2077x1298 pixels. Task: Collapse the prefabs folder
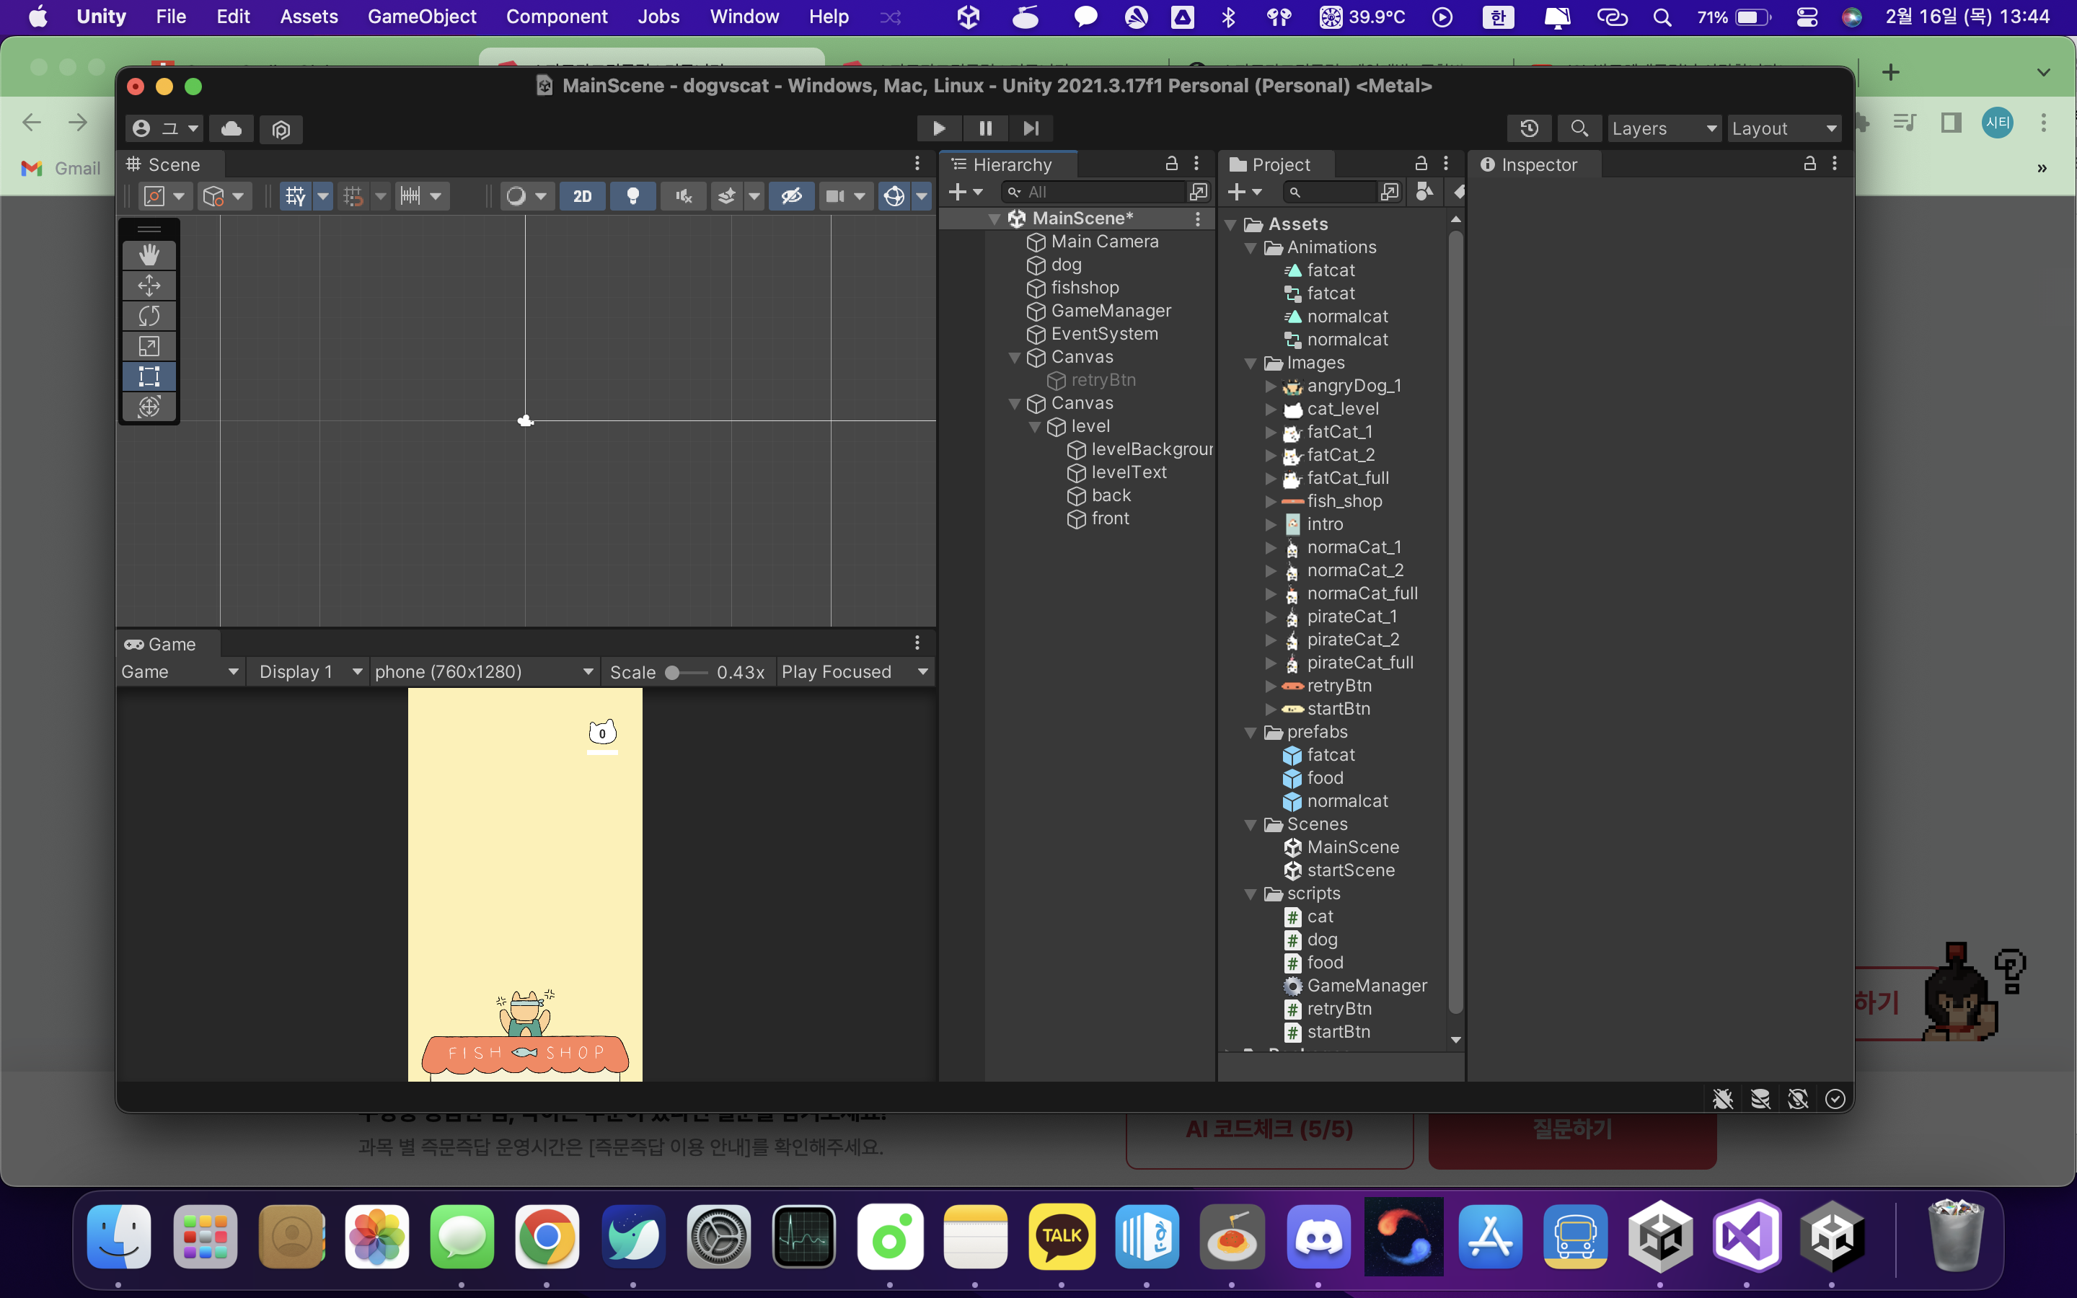point(1251,733)
